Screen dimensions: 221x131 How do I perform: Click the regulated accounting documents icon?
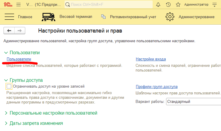[x=103, y=17]
